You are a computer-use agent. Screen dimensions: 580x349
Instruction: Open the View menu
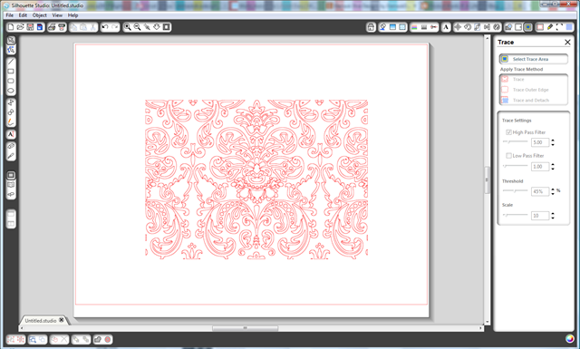[x=57, y=15]
